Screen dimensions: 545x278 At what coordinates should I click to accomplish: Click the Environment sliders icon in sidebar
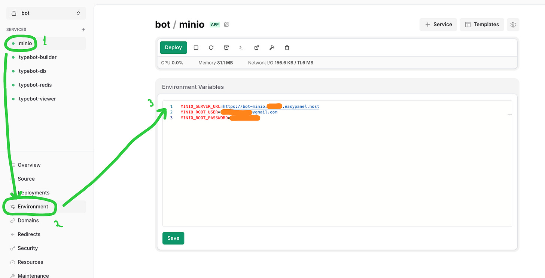click(13, 207)
